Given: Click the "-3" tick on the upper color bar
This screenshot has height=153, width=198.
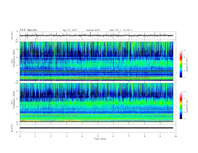Looking at the screenshot, I should pos(184,50).
